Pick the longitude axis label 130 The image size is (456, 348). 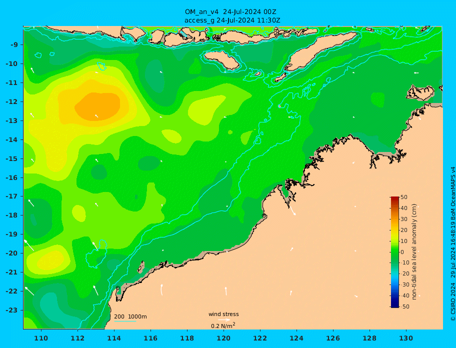(406, 338)
